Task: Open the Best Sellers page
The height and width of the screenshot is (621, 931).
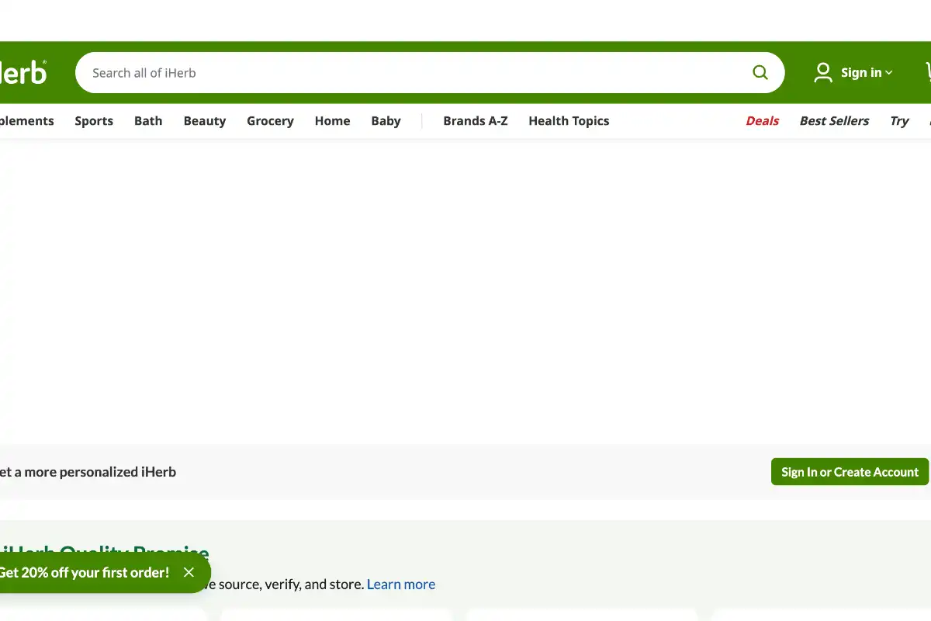Action: tap(834, 121)
